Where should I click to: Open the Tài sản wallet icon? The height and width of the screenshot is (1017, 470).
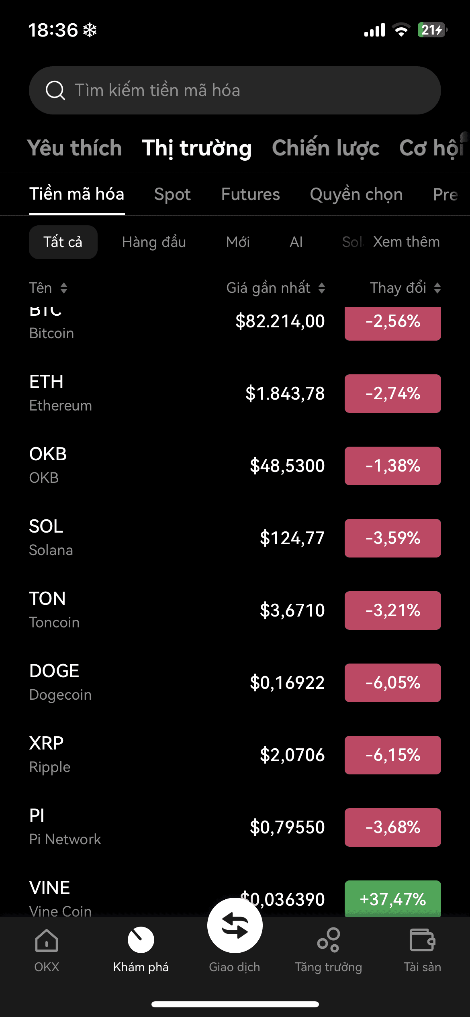[422, 940]
